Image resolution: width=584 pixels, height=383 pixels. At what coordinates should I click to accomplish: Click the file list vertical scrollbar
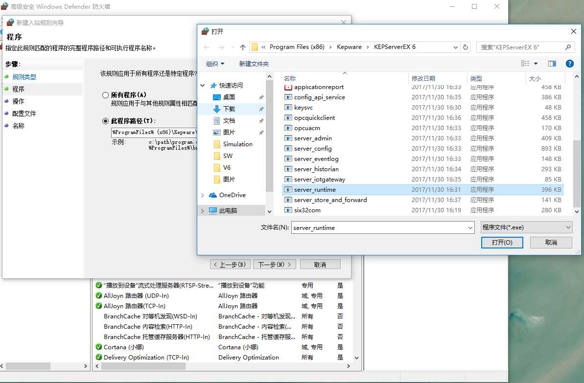point(577,174)
